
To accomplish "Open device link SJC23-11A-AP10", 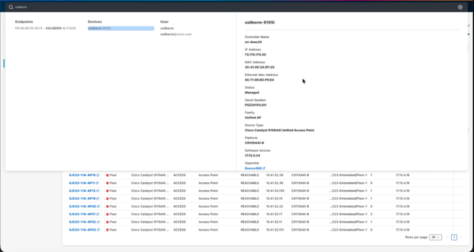I will click(x=82, y=175).
